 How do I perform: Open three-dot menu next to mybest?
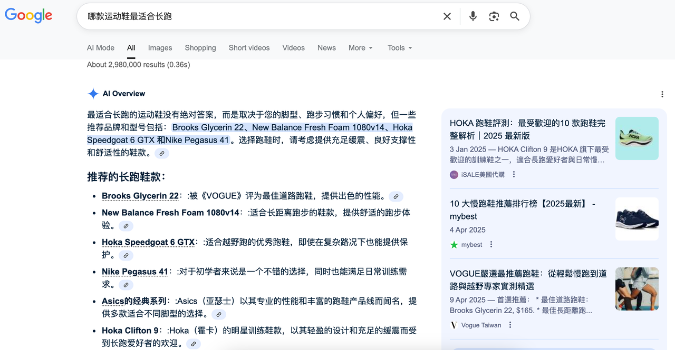491,244
